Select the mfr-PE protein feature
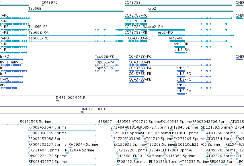 [16, 65]
